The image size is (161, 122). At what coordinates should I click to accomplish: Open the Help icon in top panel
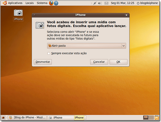coord(56,3)
